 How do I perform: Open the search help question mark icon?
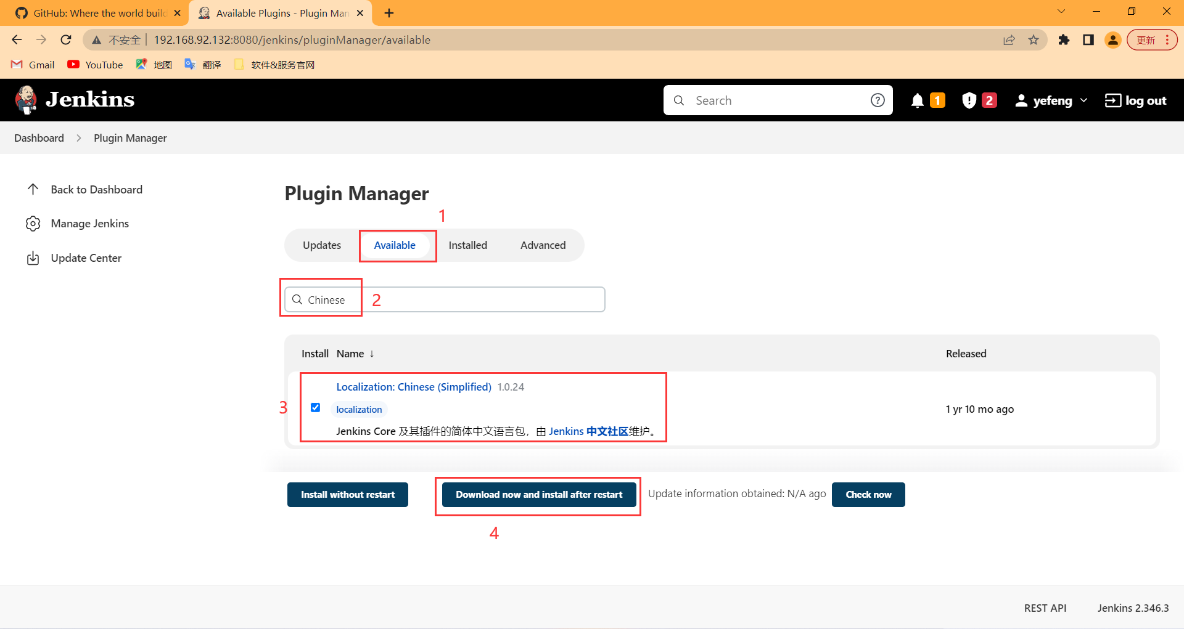click(878, 100)
